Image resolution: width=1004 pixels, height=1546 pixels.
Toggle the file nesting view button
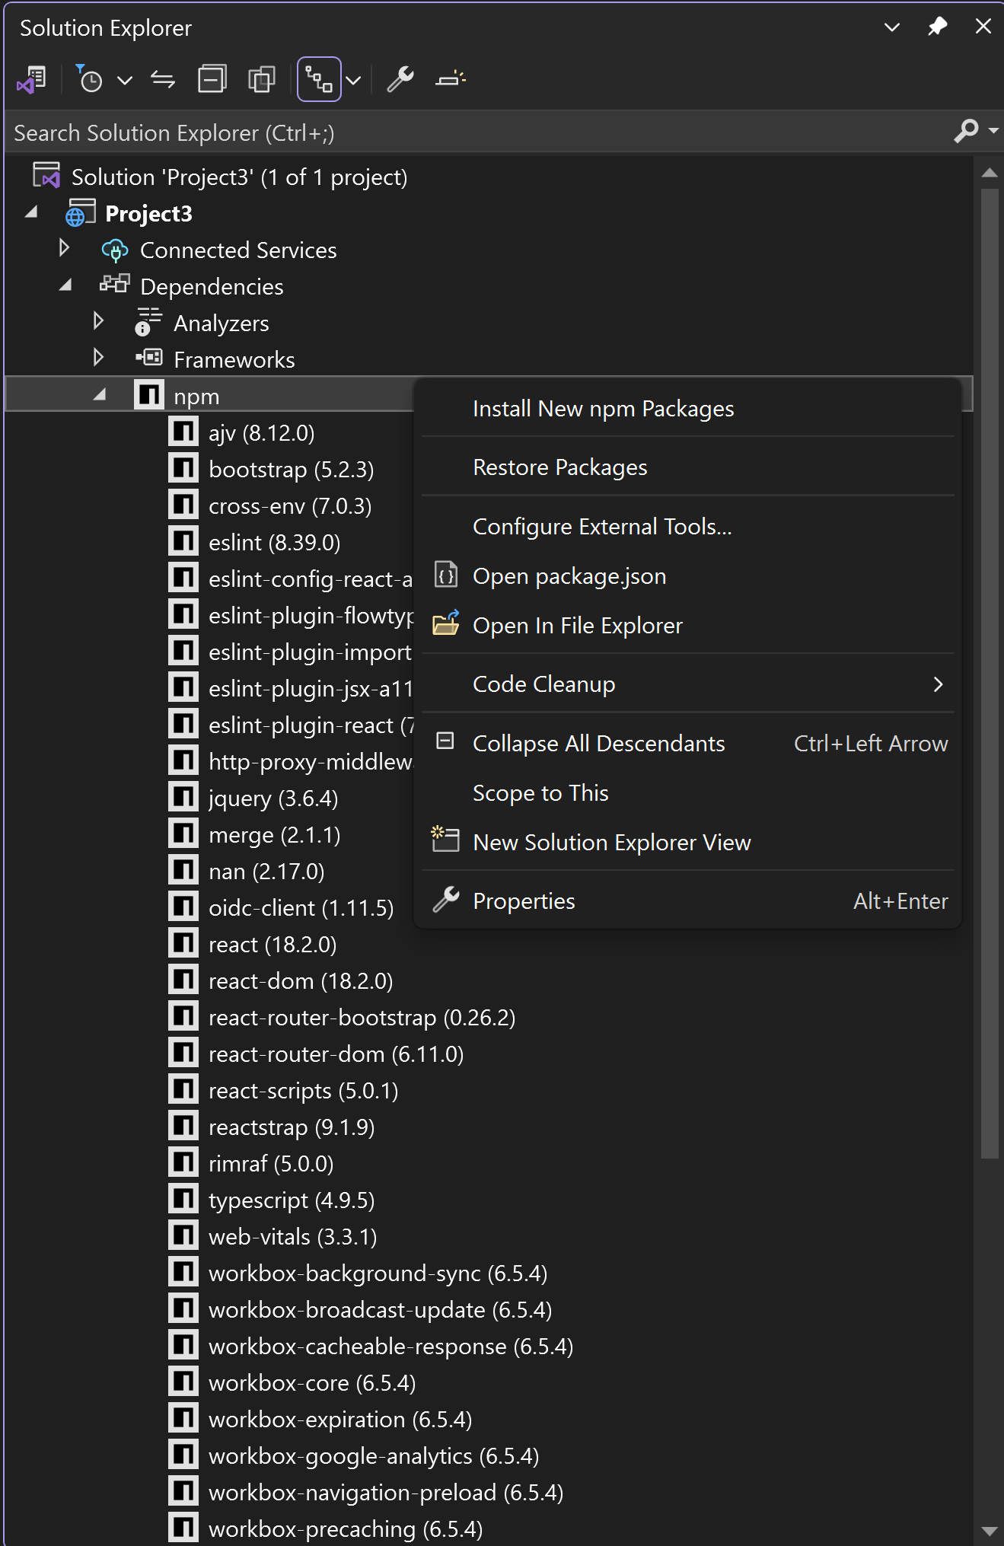pyautogui.click(x=318, y=79)
